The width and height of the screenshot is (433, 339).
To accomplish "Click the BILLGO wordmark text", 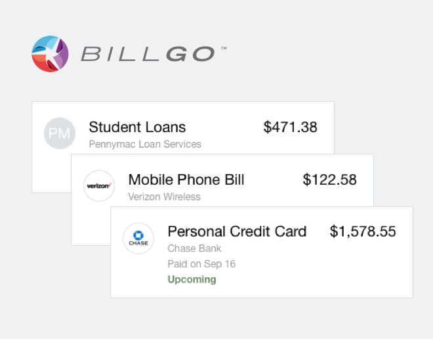I will 148,54.
